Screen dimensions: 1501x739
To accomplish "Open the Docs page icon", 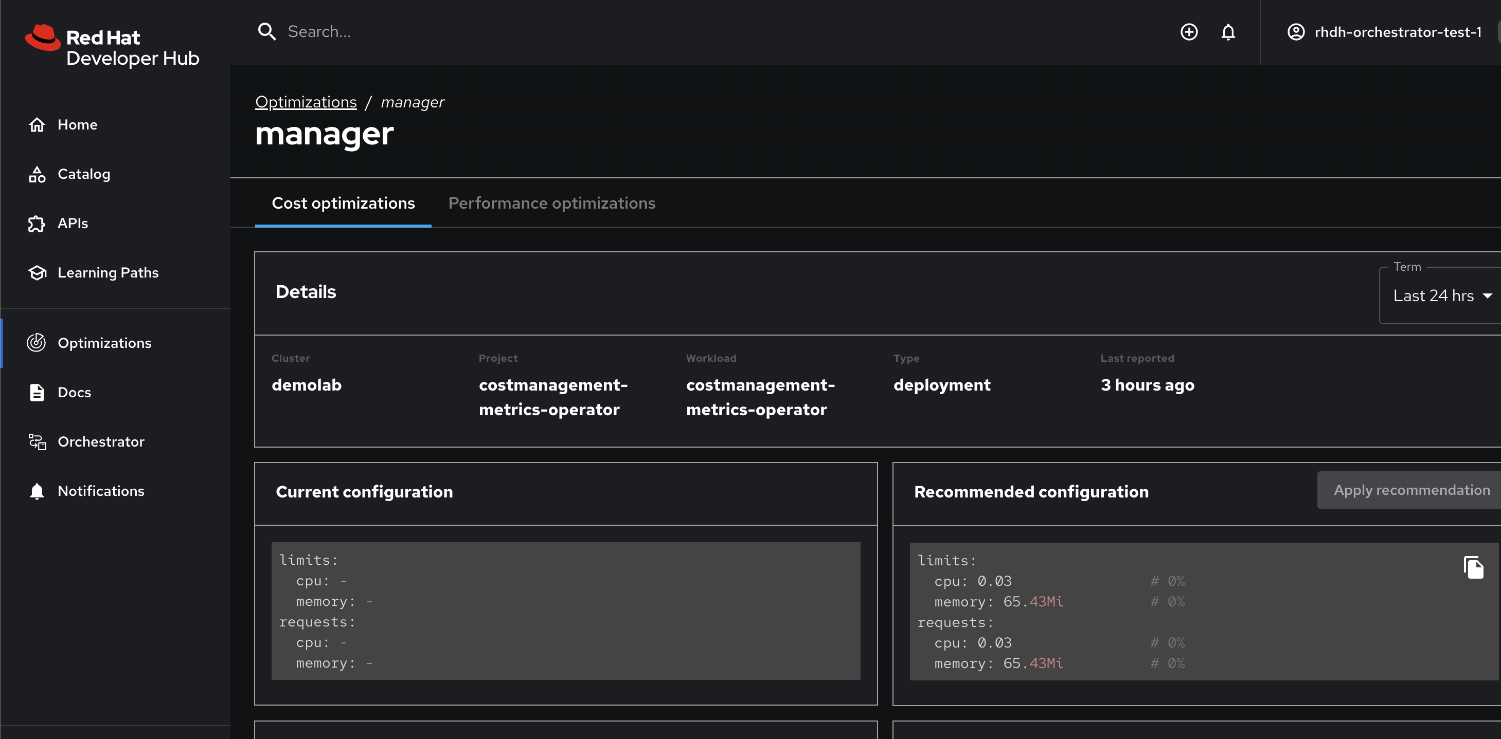I will click(x=37, y=393).
